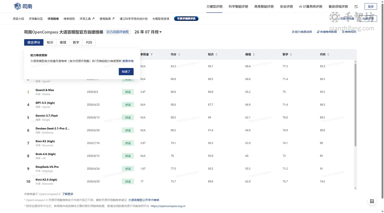Open 具身智能评测 in the top navigation

tap(264, 7)
